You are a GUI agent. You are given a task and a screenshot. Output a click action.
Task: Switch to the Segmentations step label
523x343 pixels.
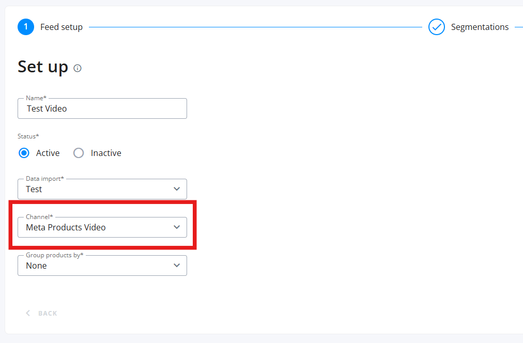(480, 27)
